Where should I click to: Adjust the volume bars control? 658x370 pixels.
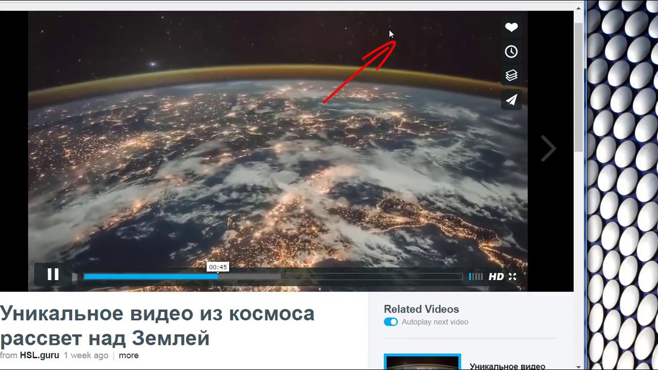pos(476,276)
